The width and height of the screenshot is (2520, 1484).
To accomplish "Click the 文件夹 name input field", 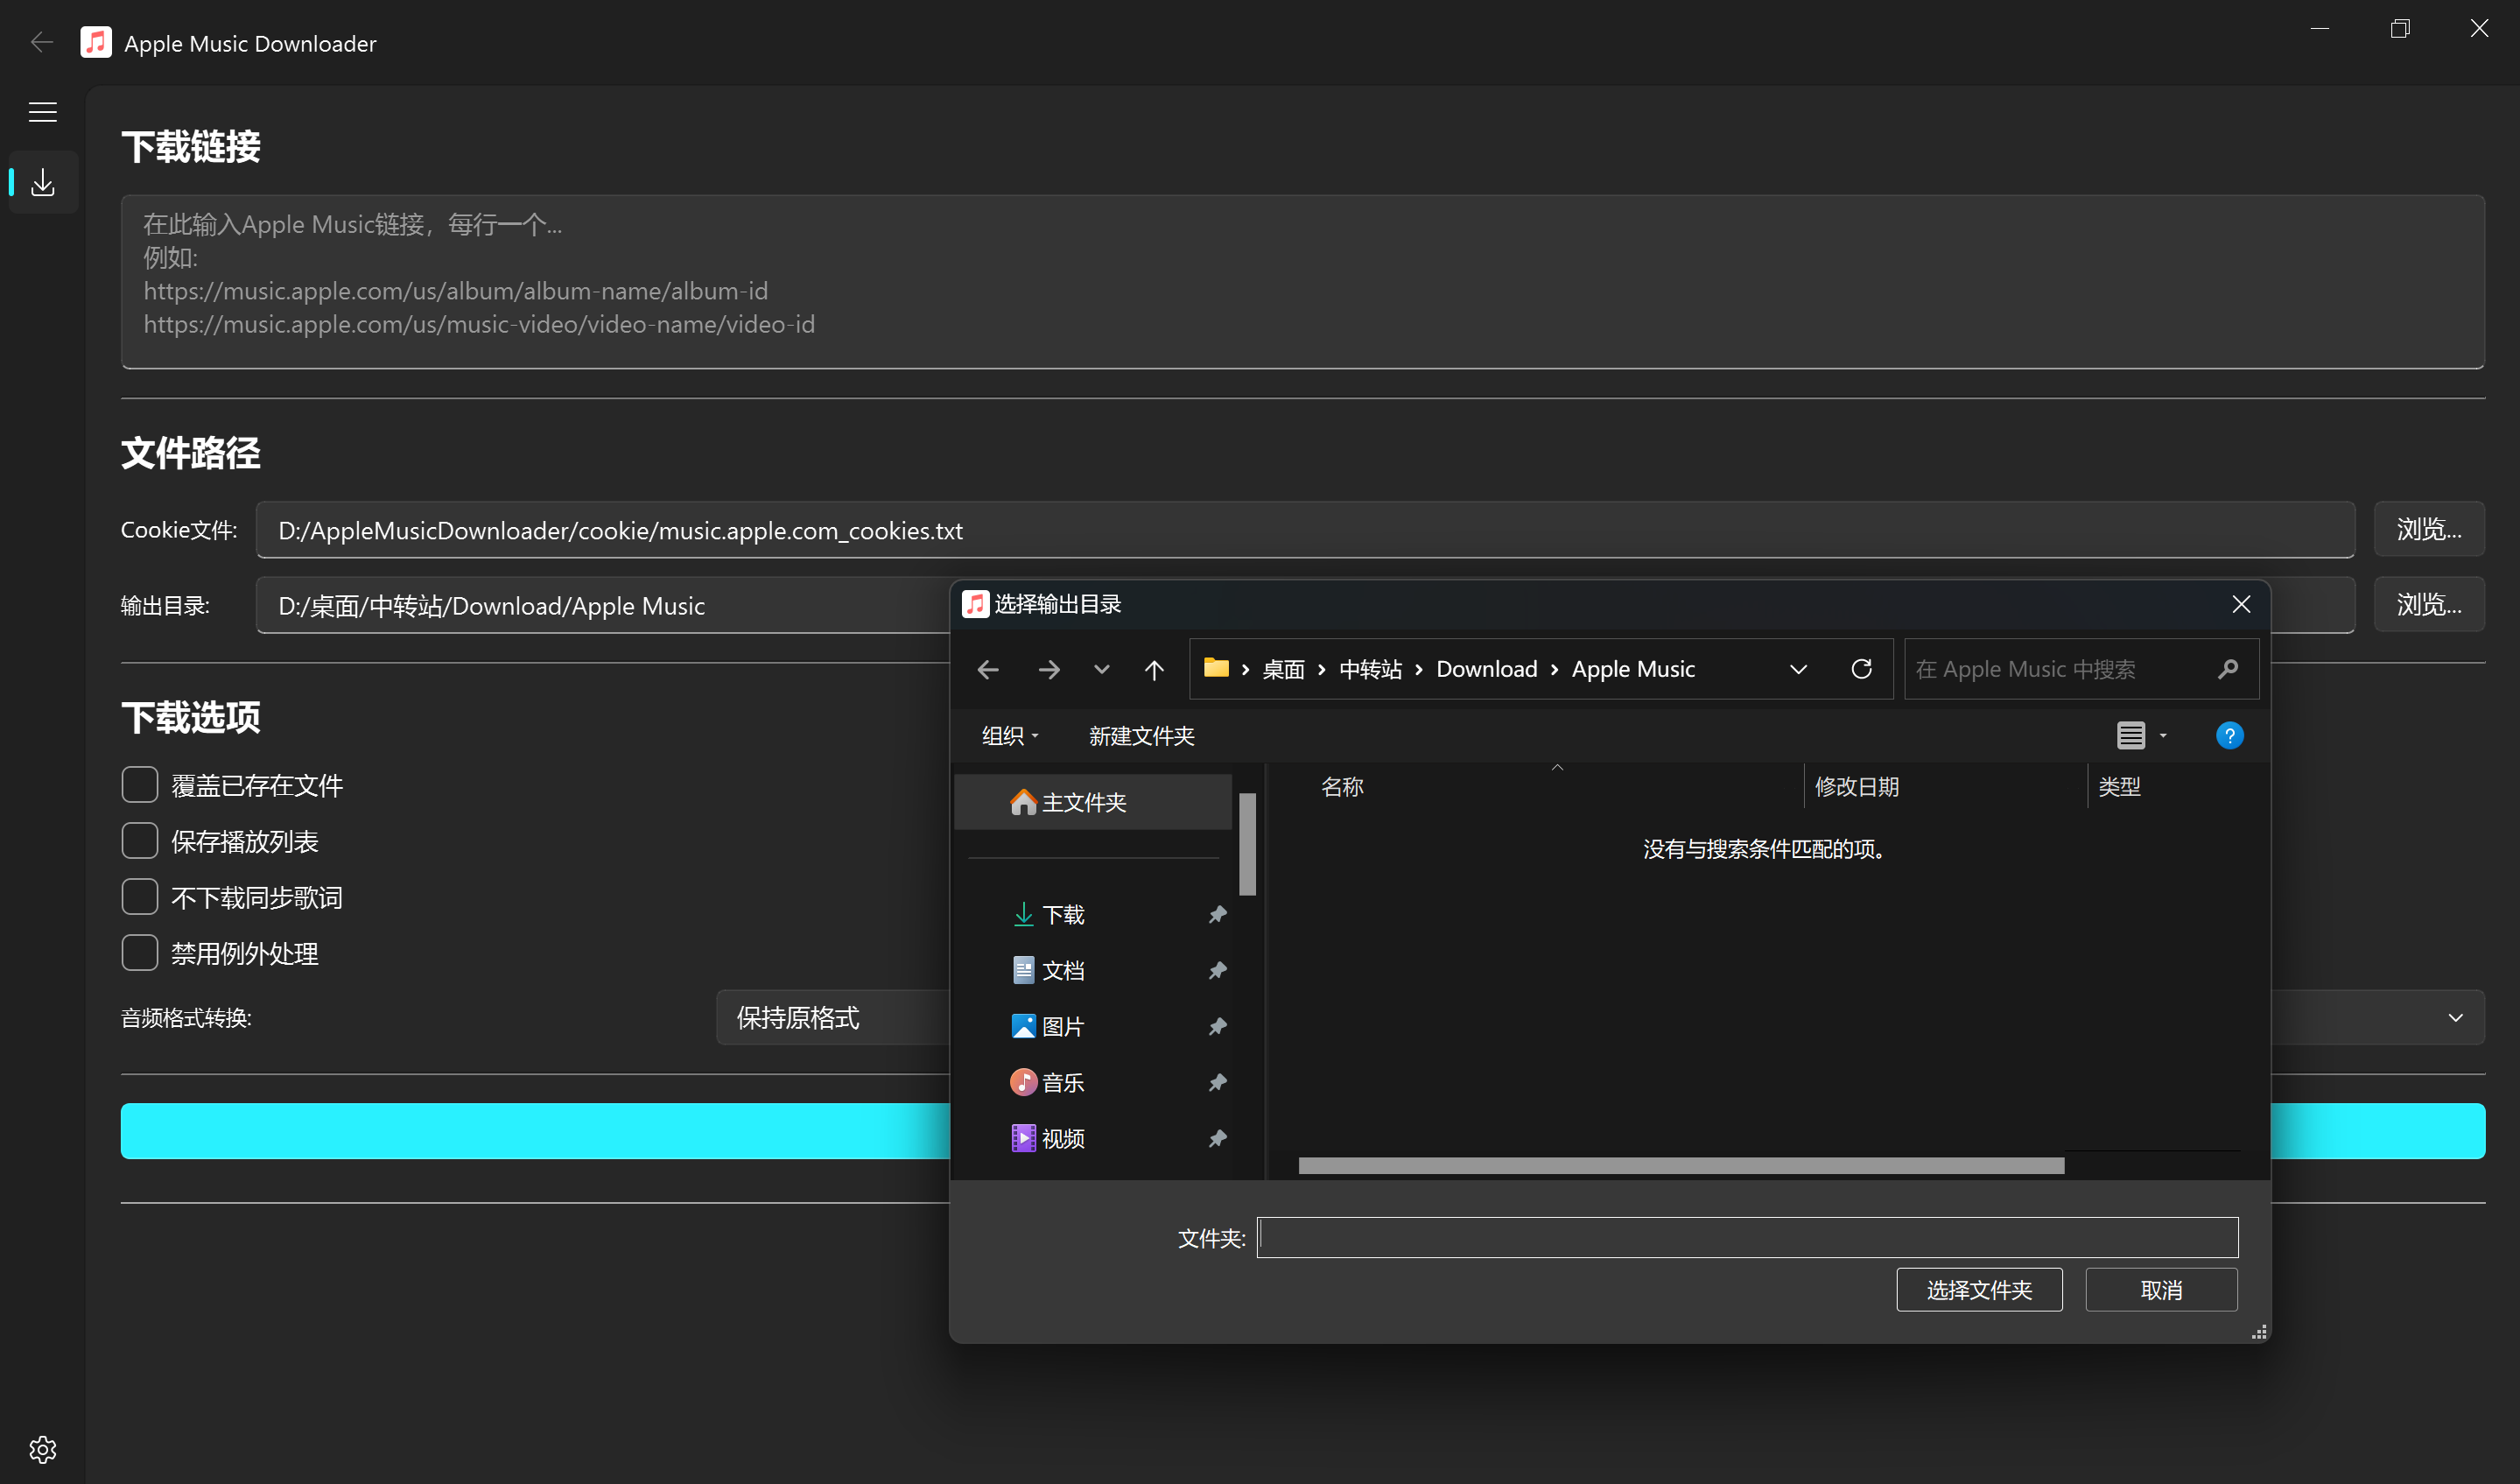I will [1746, 1238].
